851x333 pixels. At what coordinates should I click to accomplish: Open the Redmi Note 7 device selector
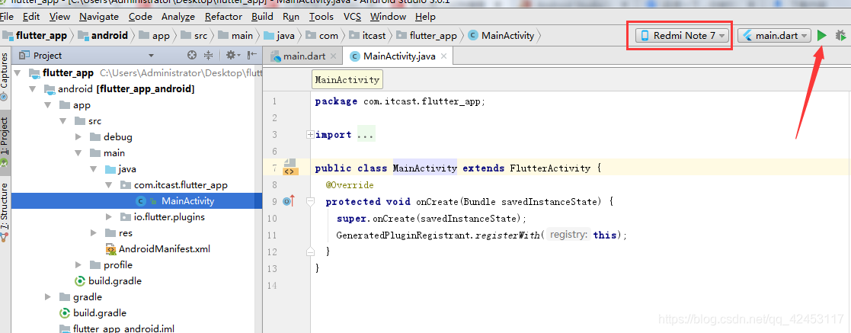click(682, 36)
